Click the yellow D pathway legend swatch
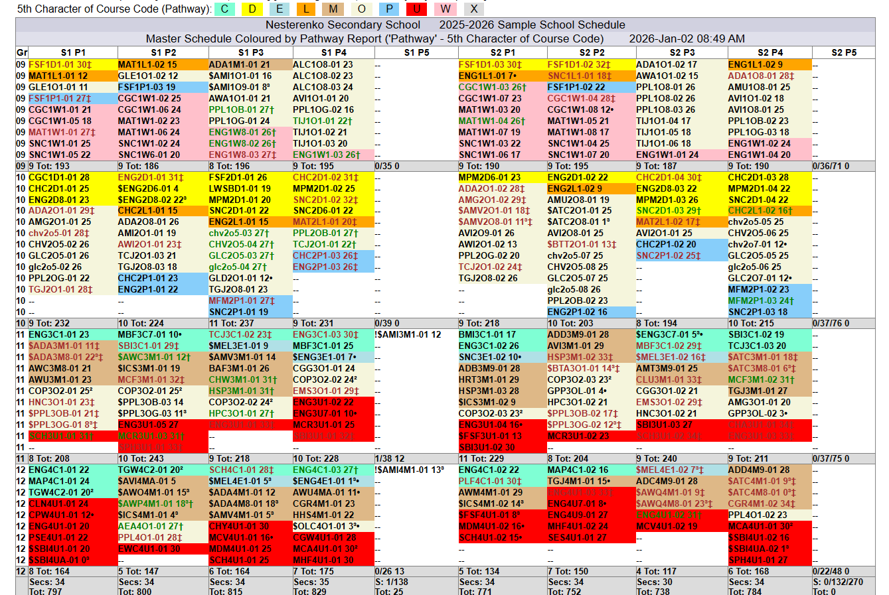 pyautogui.click(x=252, y=9)
